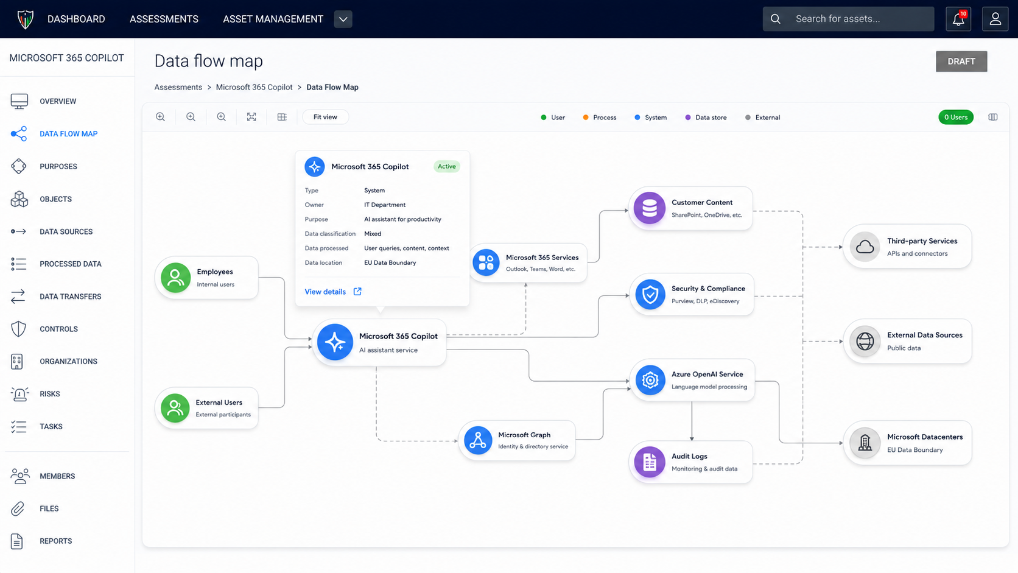The height and width of the screenshot is (573, 1018).
Task: Toggle the grid icon in map toolbar
Action: tap(282, 117)
